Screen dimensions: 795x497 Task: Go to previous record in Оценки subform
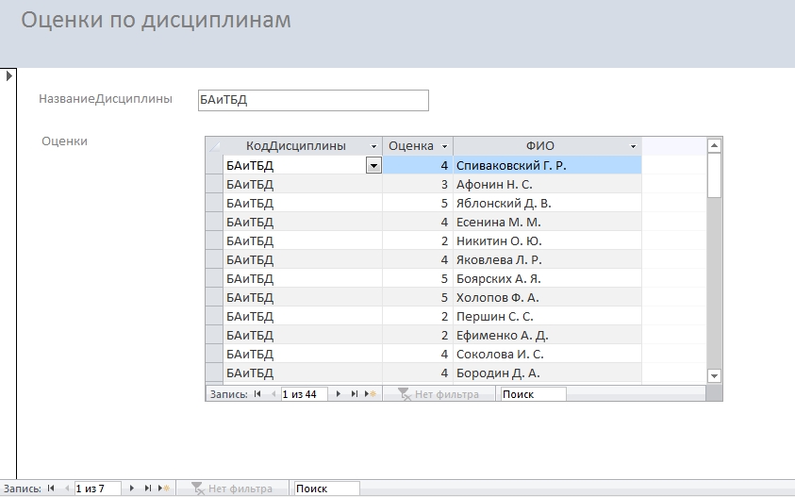(x=273, y=393)
